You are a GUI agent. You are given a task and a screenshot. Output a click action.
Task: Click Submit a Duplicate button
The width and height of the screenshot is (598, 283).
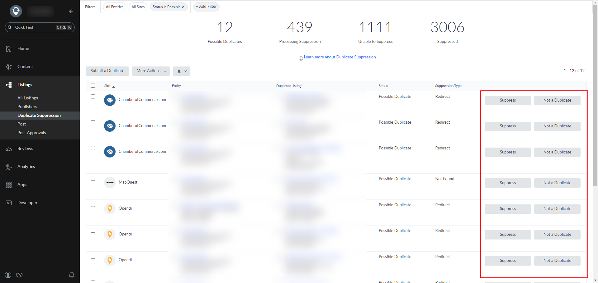click(107, 71)
